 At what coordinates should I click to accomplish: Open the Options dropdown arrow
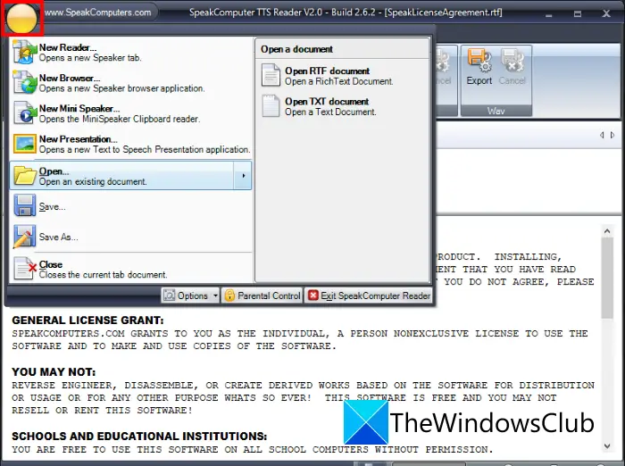[x=215, y=295]
